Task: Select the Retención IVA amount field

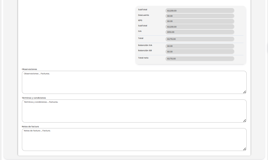Action: (200, 46)
